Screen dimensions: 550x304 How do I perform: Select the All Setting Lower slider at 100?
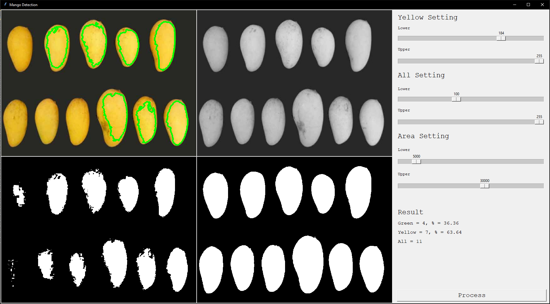pos(456,99)
